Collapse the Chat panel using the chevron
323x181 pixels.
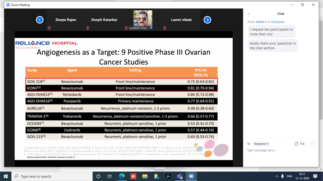[249, 14]
